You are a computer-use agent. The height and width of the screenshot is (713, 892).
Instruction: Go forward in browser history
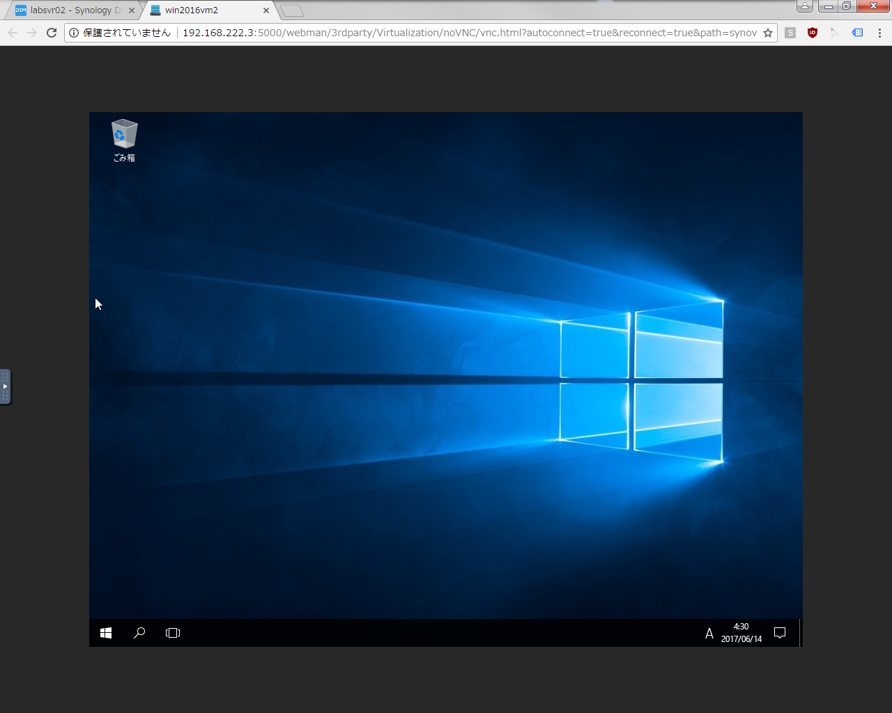click(x=32, y=33)
